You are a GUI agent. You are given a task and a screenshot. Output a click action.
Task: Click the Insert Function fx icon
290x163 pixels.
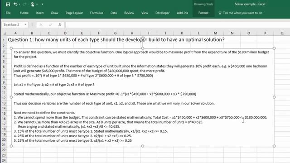[59, 25]
